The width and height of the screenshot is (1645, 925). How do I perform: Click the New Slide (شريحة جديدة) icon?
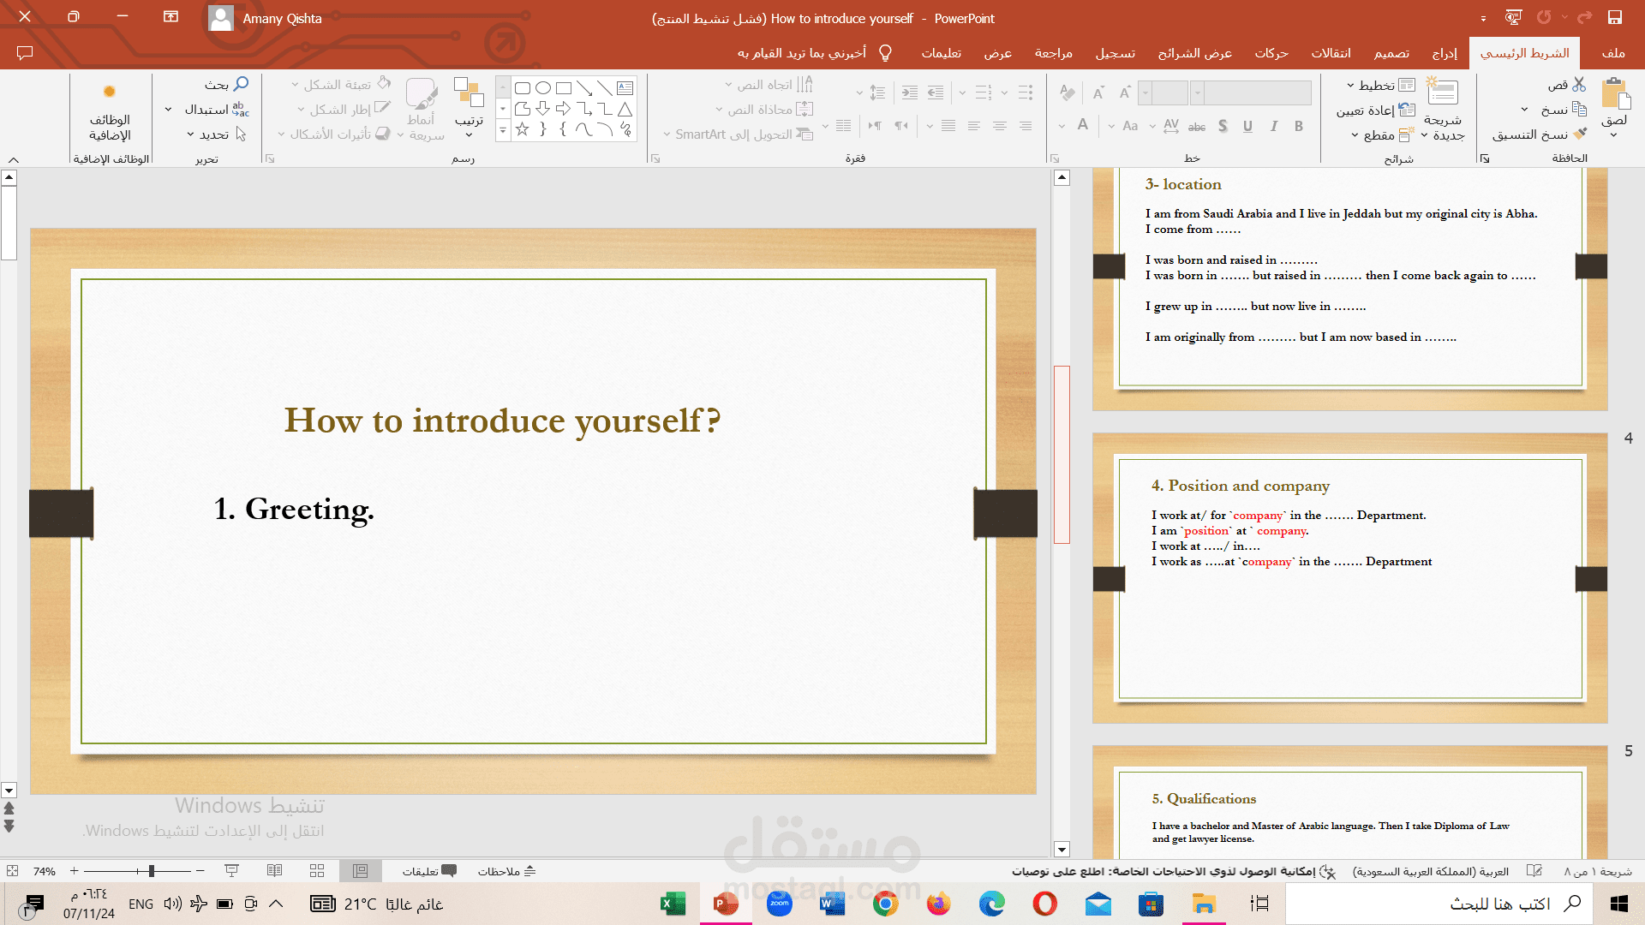pyautogui.click(x=1443, y=92)
